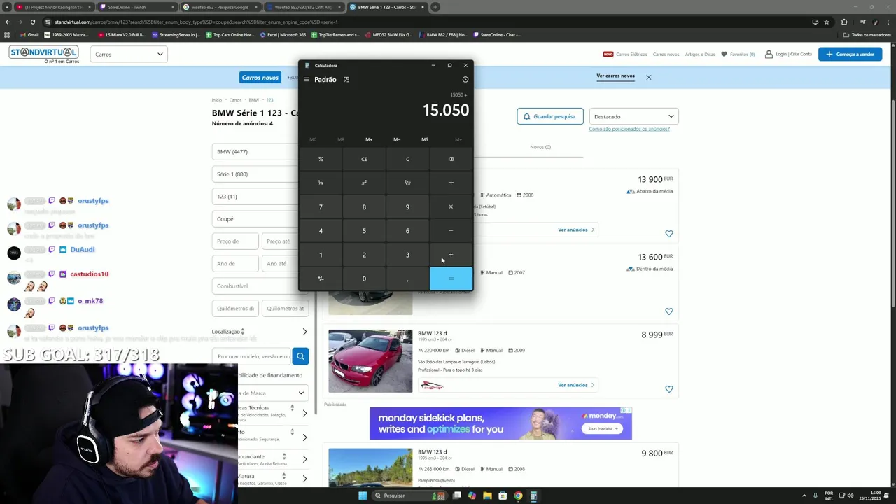Screen dimensions: 896x504
Task: Click the calculator decimal comma key
Action: tap(407, 279)
